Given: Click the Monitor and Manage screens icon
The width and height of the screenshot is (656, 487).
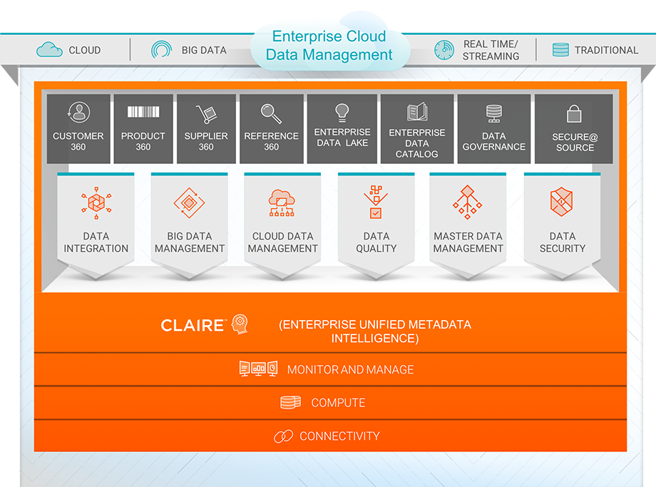Looking at the screenshot, I should 258,369.
